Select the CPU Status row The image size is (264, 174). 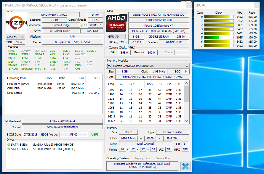54,93
